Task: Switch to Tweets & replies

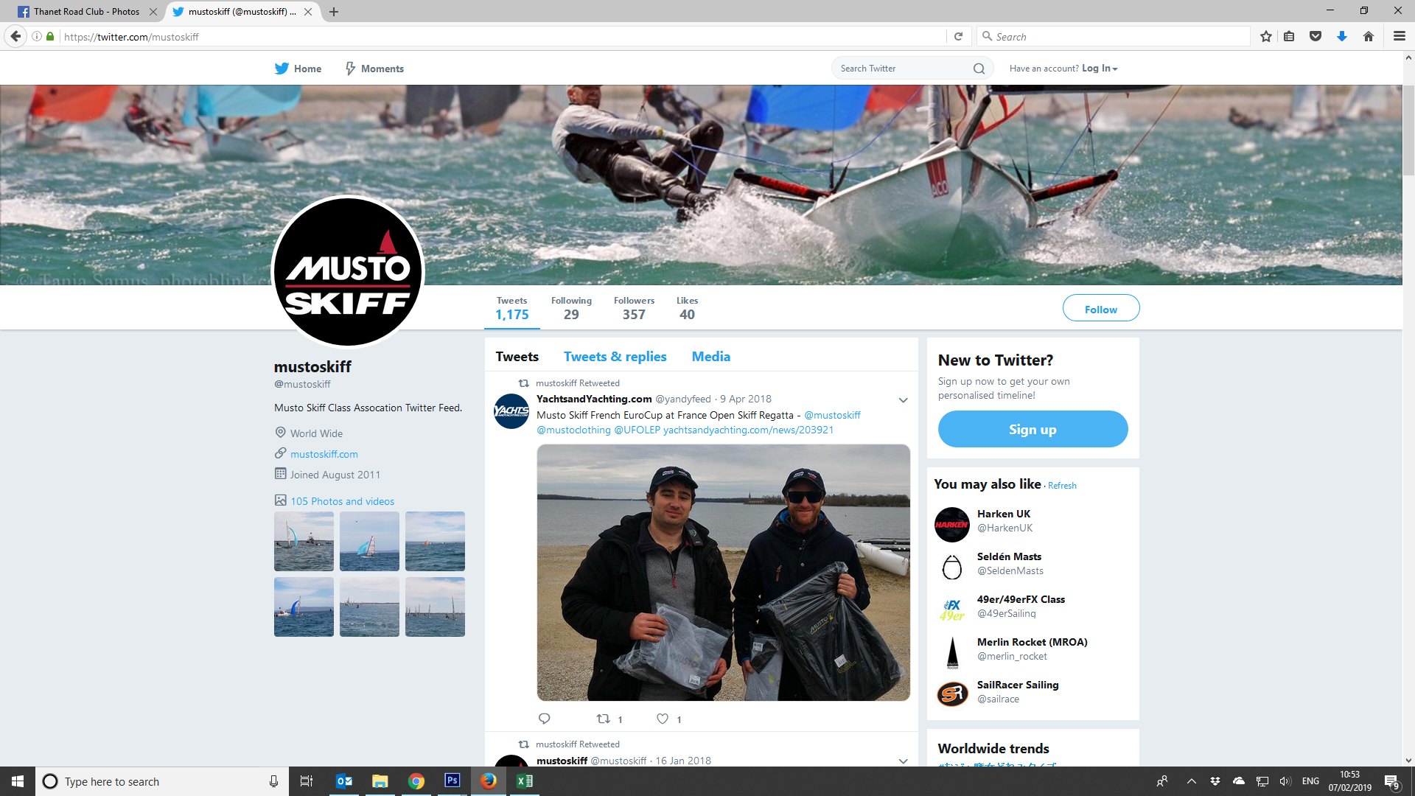Action: (x=615, y=357)
